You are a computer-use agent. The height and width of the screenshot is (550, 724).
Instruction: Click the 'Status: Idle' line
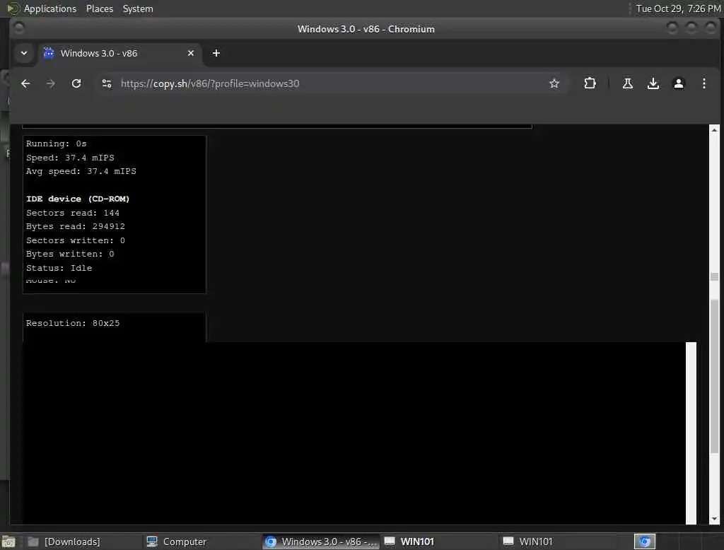[59, 268]
